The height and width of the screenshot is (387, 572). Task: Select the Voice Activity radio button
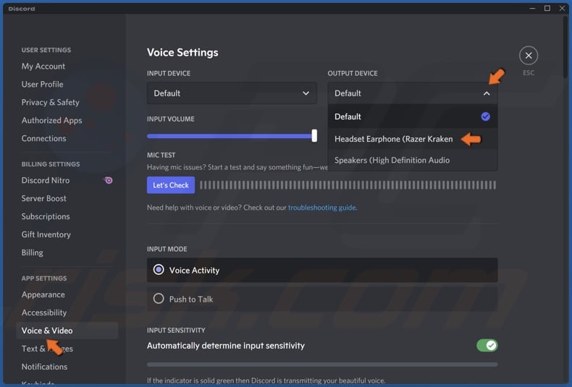(159, 270)
